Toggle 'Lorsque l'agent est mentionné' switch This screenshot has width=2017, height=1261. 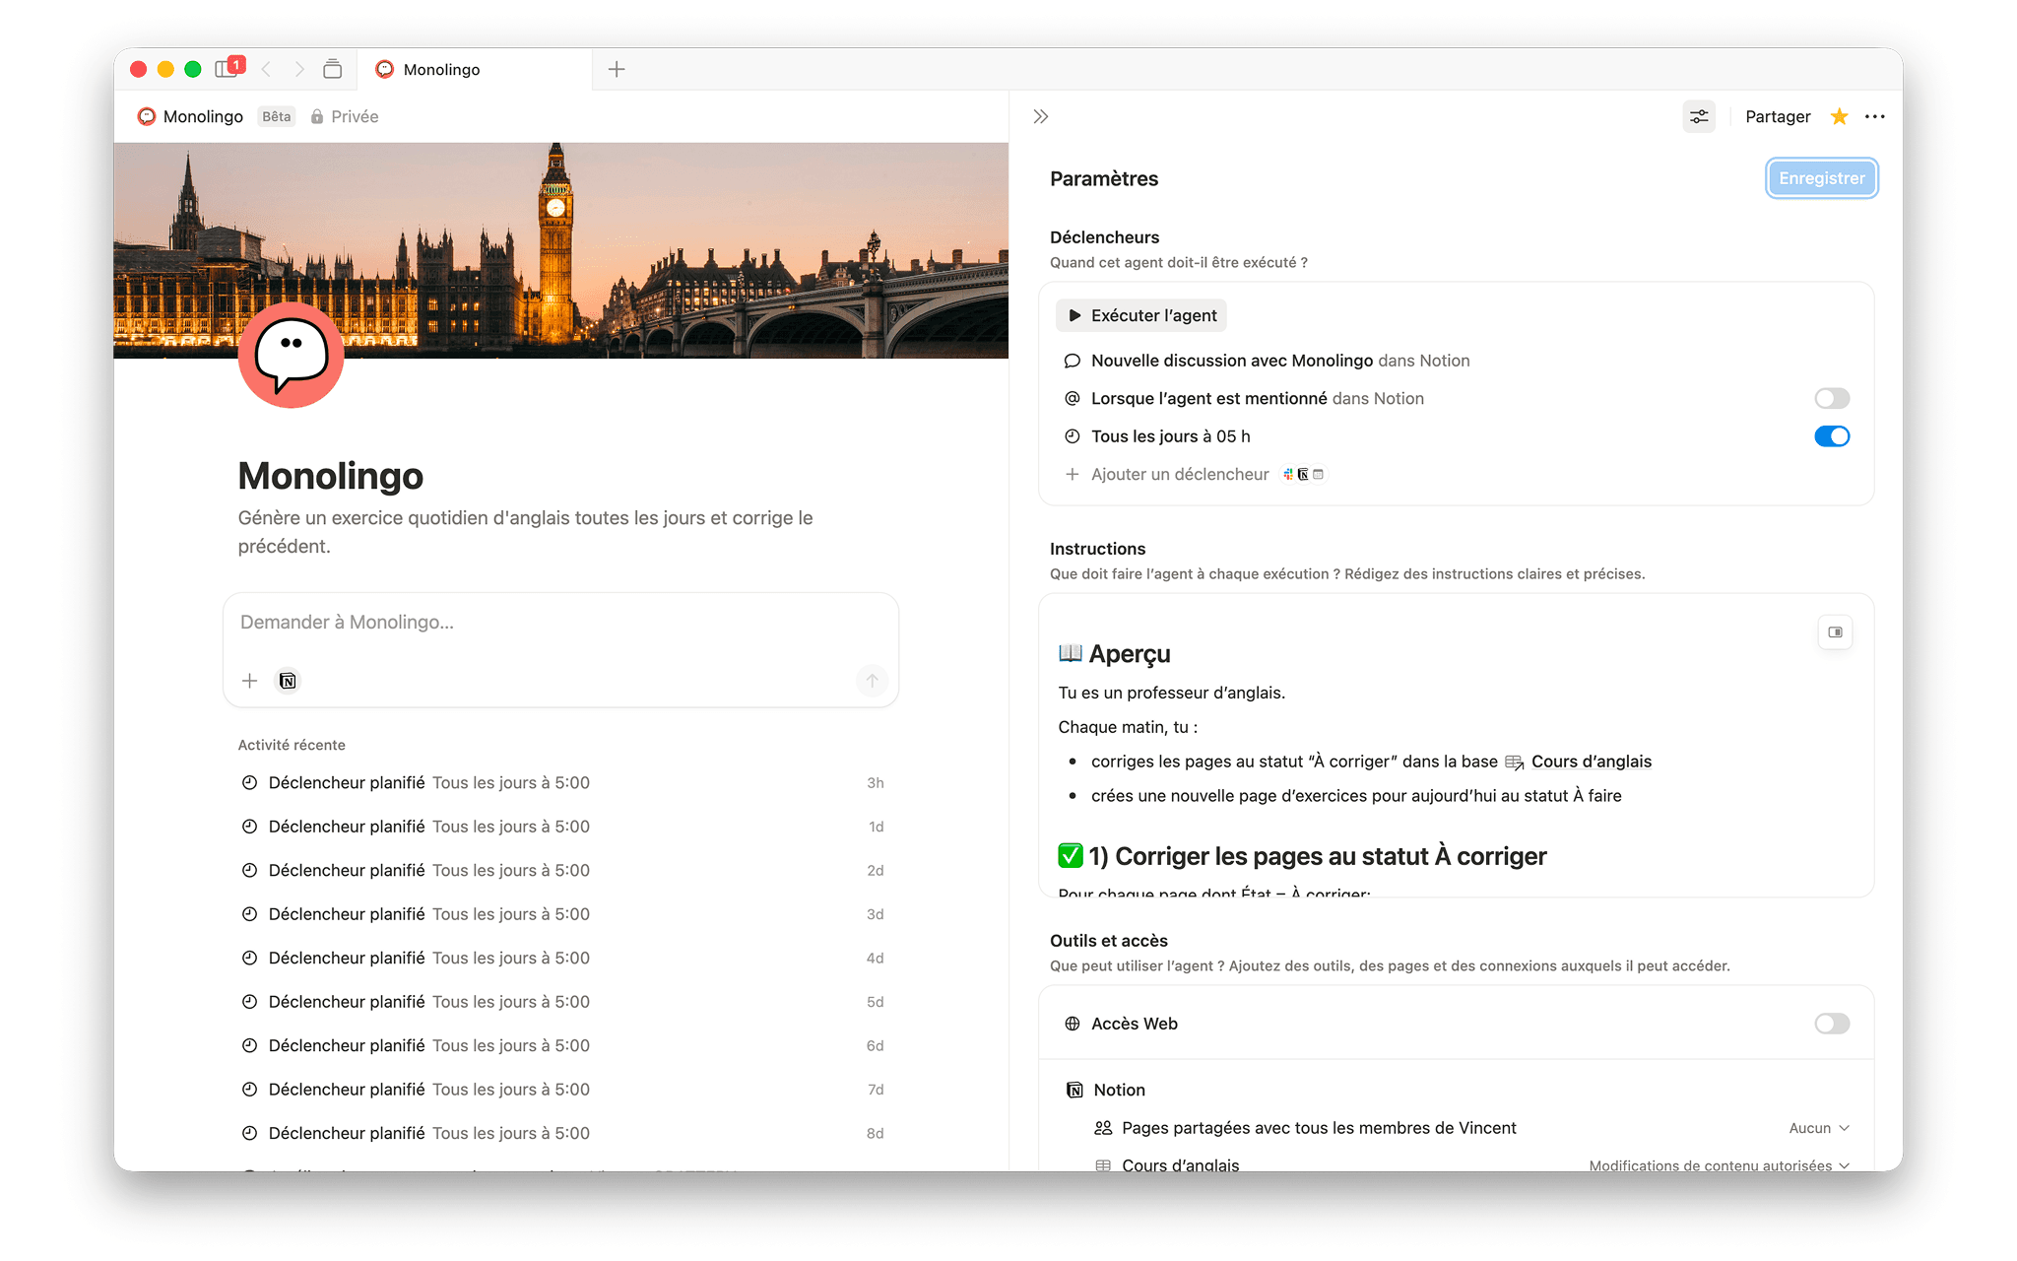pyautogui.click(x=1831, y=398)
